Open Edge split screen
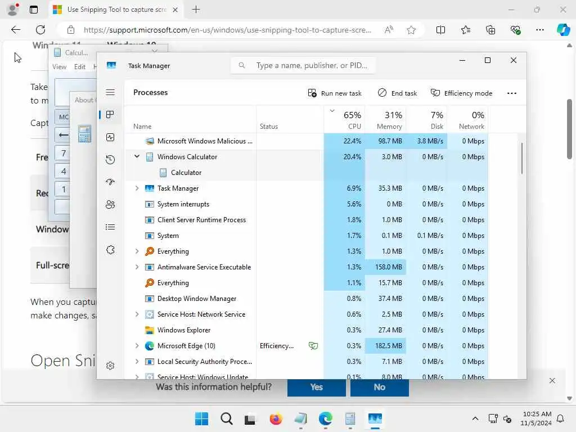This screenshot has height=432, width=576. tap(440, 30)
